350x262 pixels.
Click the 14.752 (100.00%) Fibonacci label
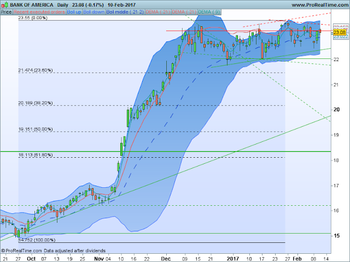click(x=37, y=240)
